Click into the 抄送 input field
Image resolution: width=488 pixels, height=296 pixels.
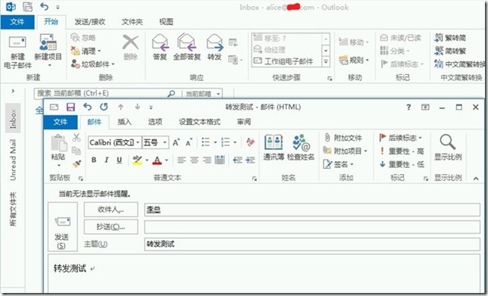pyautogui.click(x=312, y=227)
